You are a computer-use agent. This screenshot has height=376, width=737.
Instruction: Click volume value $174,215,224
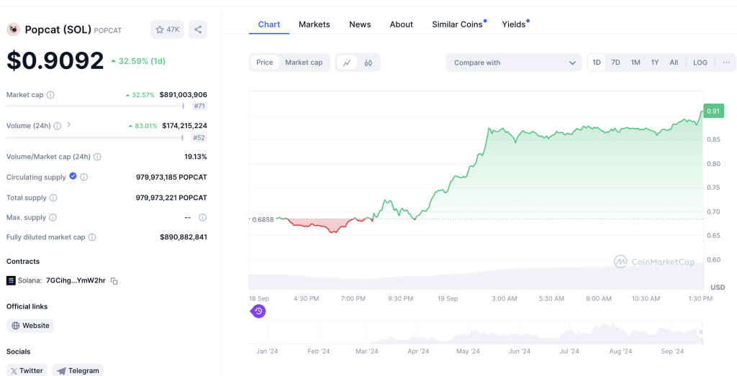185,126
